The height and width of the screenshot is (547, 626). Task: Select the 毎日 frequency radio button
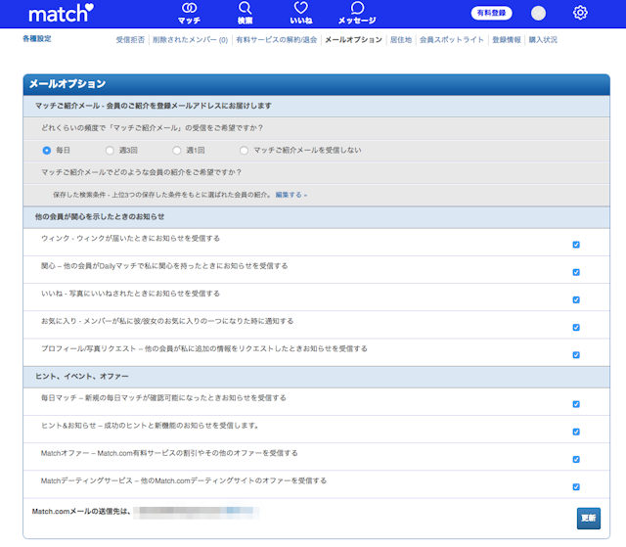tap(46, 150)
